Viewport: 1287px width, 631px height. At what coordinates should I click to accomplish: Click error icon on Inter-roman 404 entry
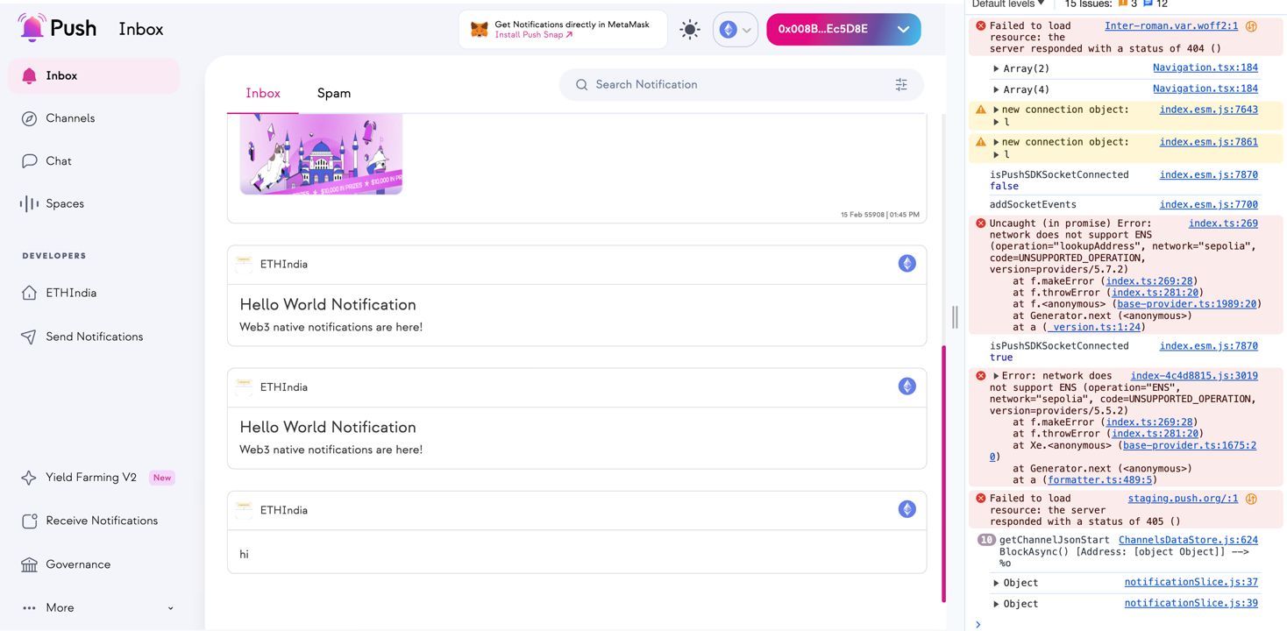980,26
